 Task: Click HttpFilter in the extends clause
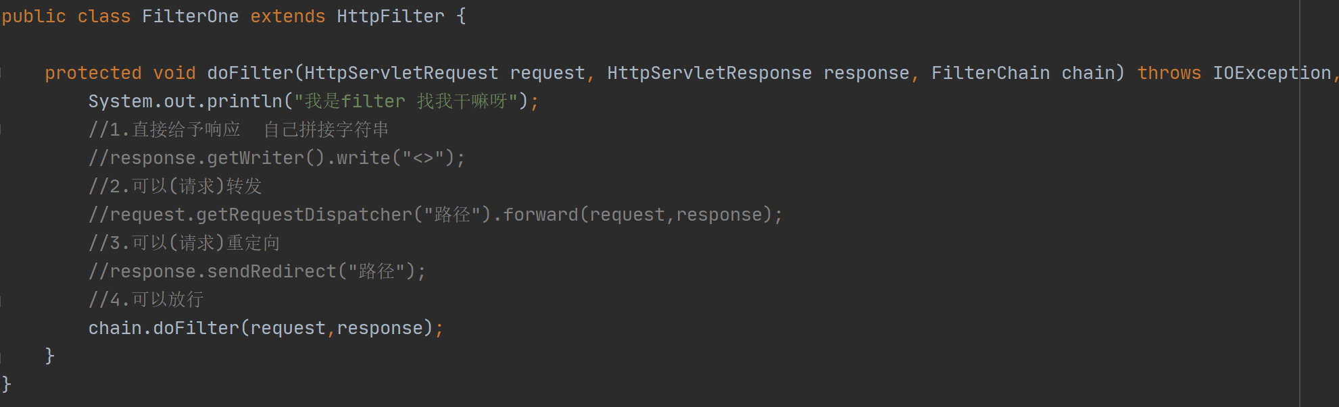(391, 16)
